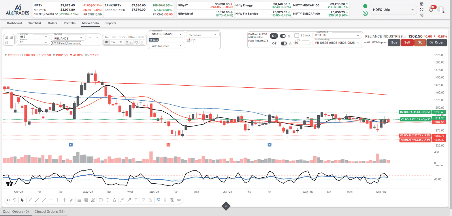Expand the Symbol RELIANCE dropdown

coord(69,38)
